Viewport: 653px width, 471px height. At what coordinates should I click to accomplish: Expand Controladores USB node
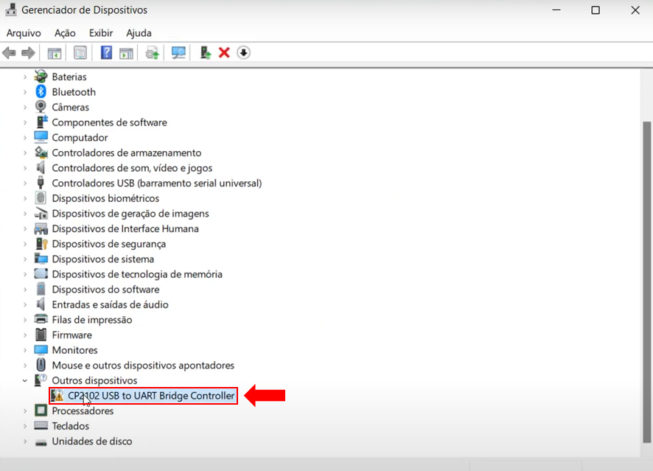tap(25, 184)
